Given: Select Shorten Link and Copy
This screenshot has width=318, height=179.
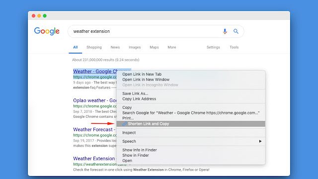Looking at the screenshot, I should pyautogui.click(x=191, y=124).
